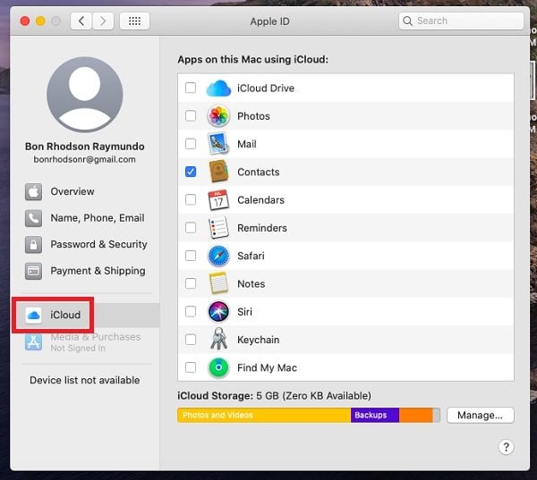Screen dimensions: 537x480
Task: Click the card icon for Payment & Shipping
Action: coord(34,271)
